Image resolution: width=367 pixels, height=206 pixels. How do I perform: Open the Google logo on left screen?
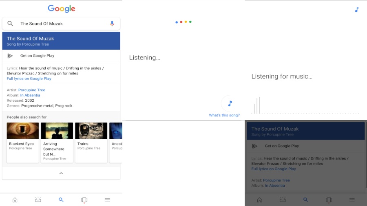[61, 9]
